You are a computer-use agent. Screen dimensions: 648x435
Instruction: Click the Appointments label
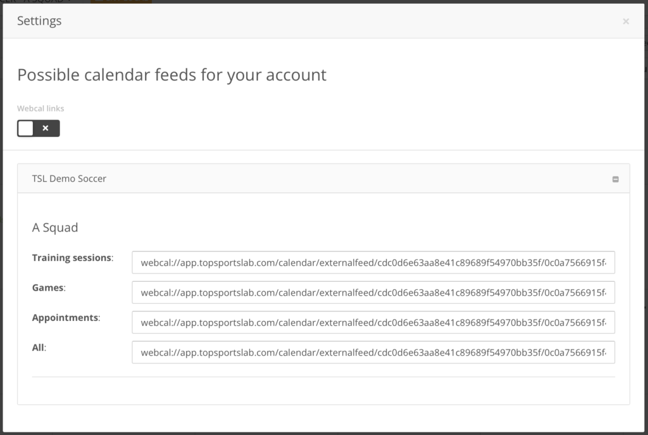[66, 318]
